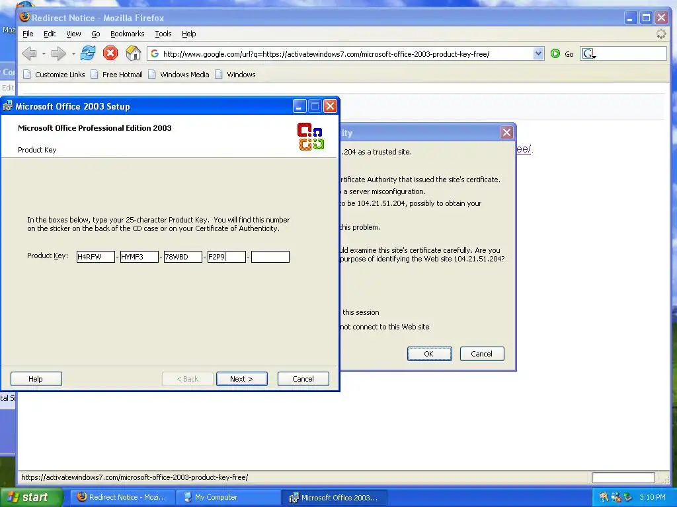
Task: Open Free Hotmail bookmark
Action: pos(116,75)
